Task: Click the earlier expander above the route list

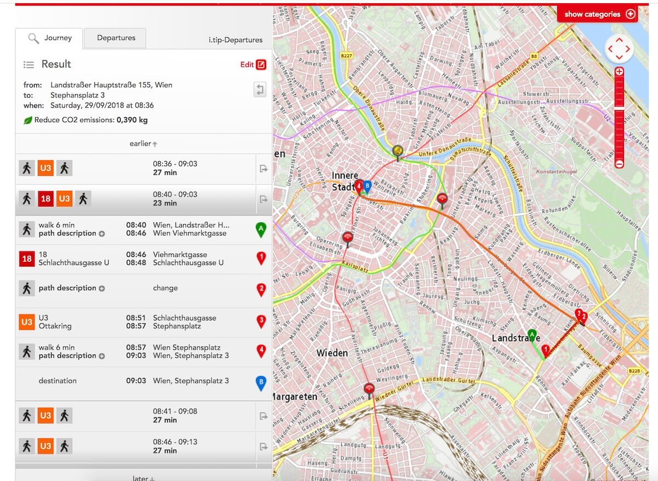Action: click(143, 144)
